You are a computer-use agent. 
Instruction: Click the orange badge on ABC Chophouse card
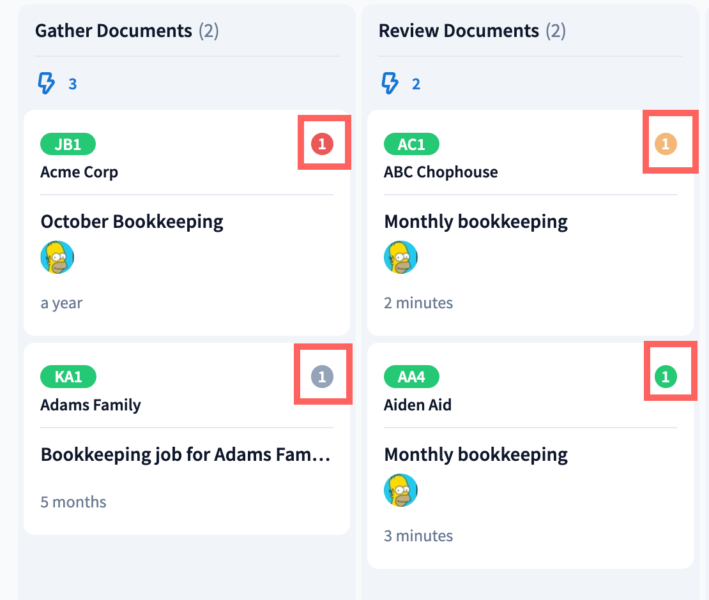pyautogui.click(x=665, y=145)
